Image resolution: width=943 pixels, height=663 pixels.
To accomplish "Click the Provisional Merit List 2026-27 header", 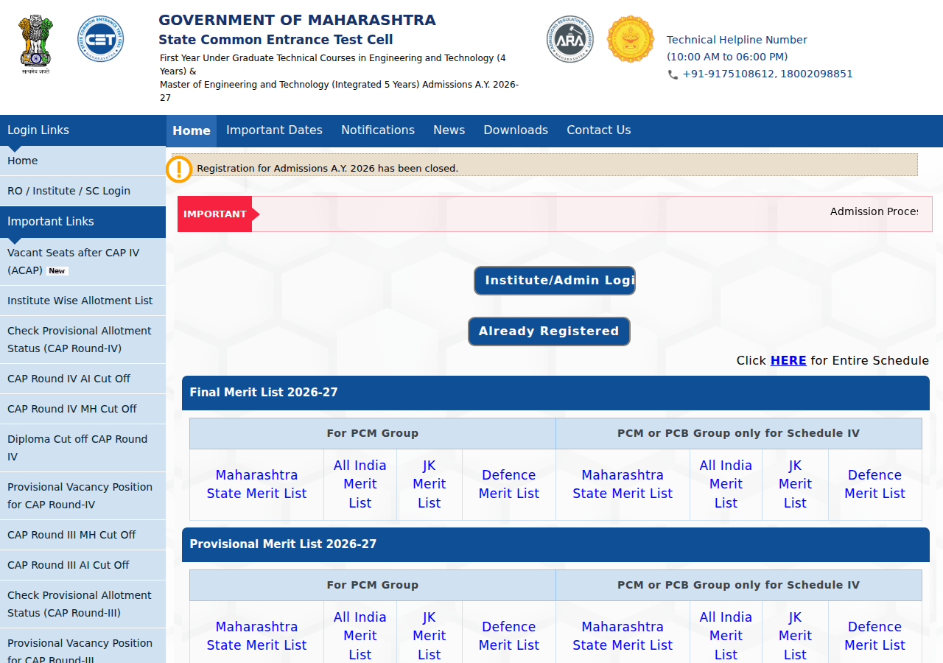I will tap(555, 544).
